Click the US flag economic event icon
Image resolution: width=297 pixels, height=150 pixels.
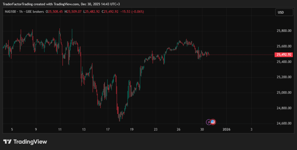[x=213, y=122]
